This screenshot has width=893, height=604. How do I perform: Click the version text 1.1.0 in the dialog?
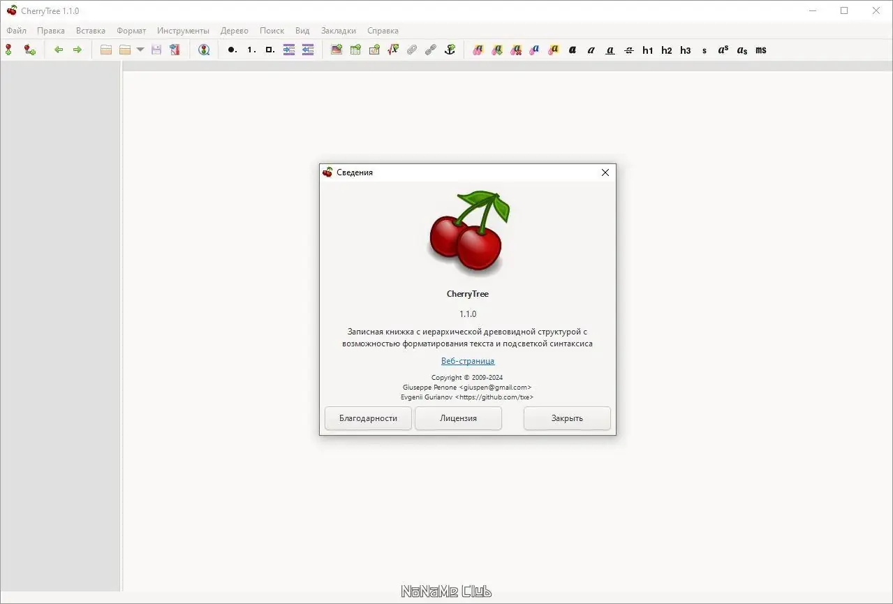pos(468,314)
